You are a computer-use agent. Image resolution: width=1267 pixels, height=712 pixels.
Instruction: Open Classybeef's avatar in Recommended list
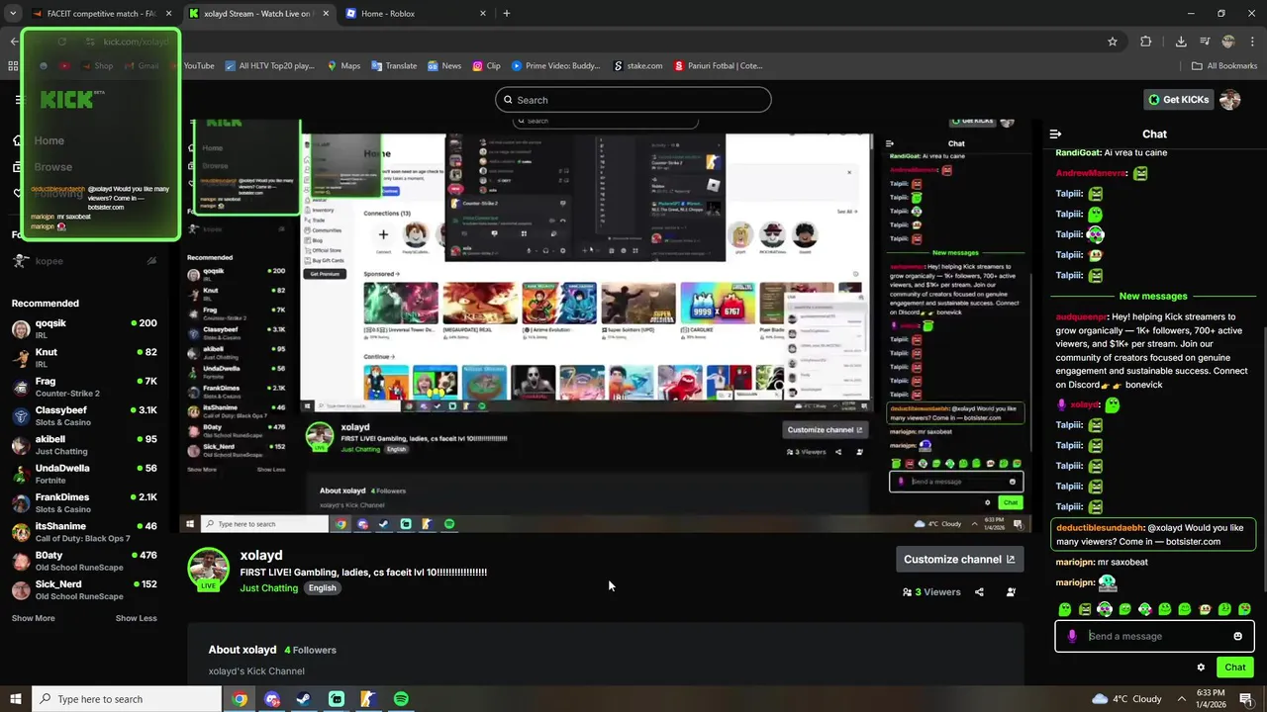point(21,416)
